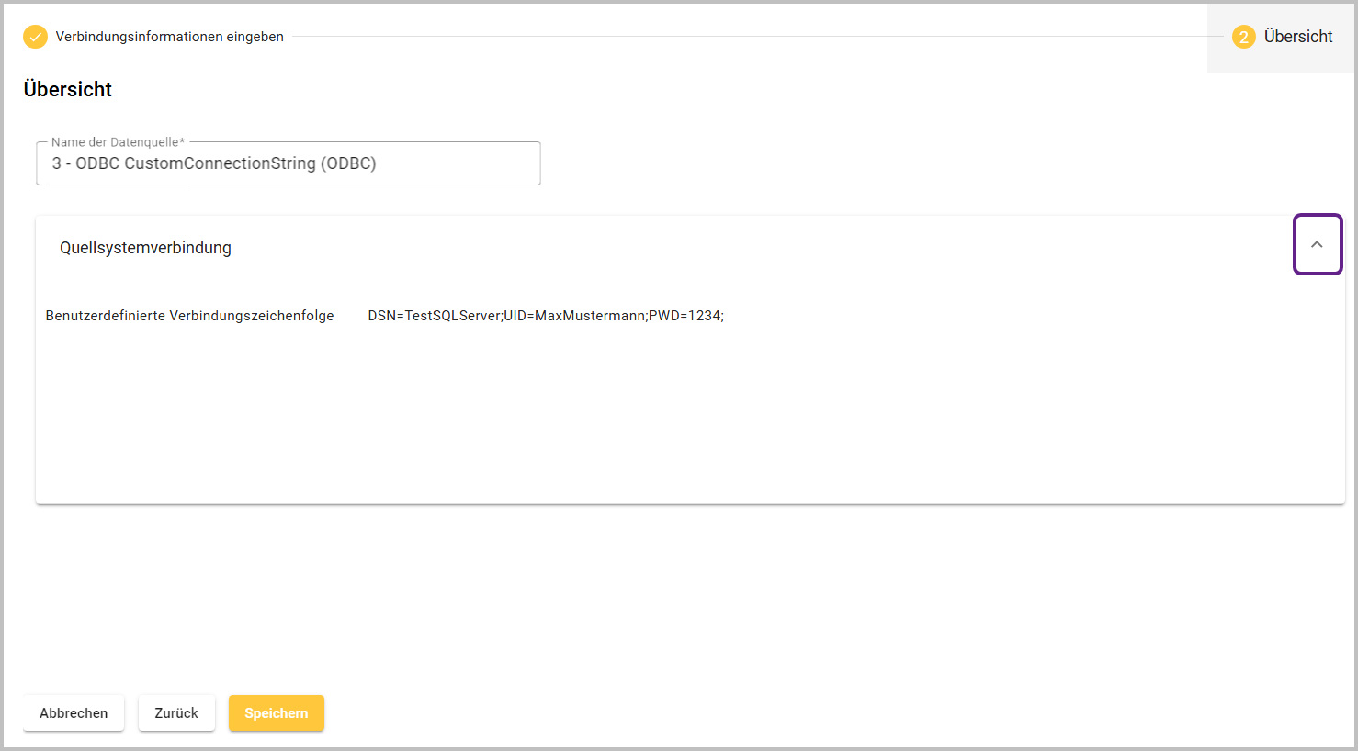1358x751 pixels.
Task: Click the Name der Datenquelle* floating label
Action: point(118,142)
